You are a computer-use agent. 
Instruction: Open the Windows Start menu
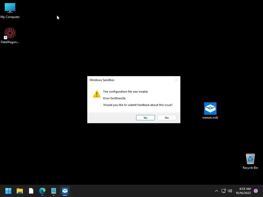click(x=8, y=191)
